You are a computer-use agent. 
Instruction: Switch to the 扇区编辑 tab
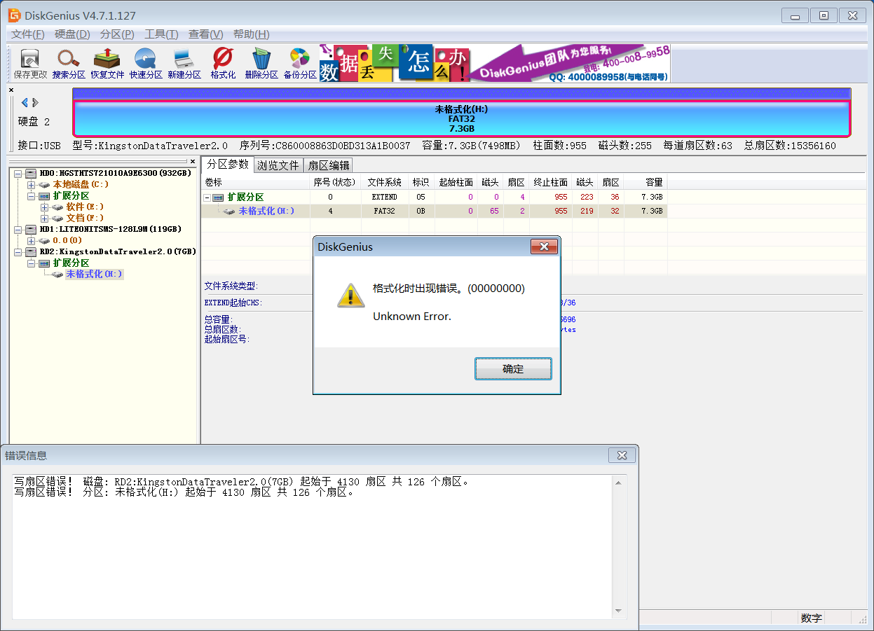pyautogui.click(x=329, y=165)
